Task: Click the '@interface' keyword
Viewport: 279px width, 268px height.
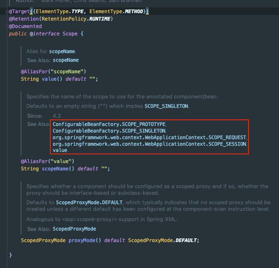Action: [45, 34]
